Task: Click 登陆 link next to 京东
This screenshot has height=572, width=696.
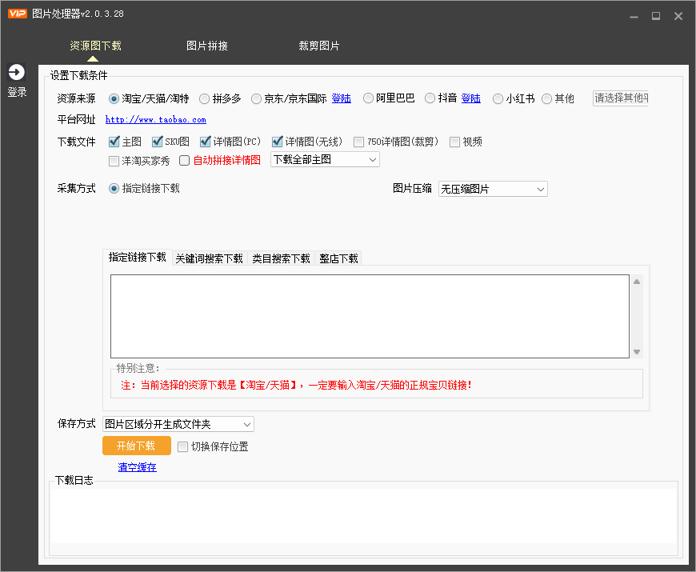Action: click(x=342, y=98)
